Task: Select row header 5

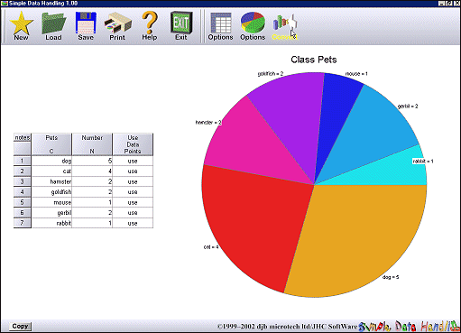Action: point(22,202)
